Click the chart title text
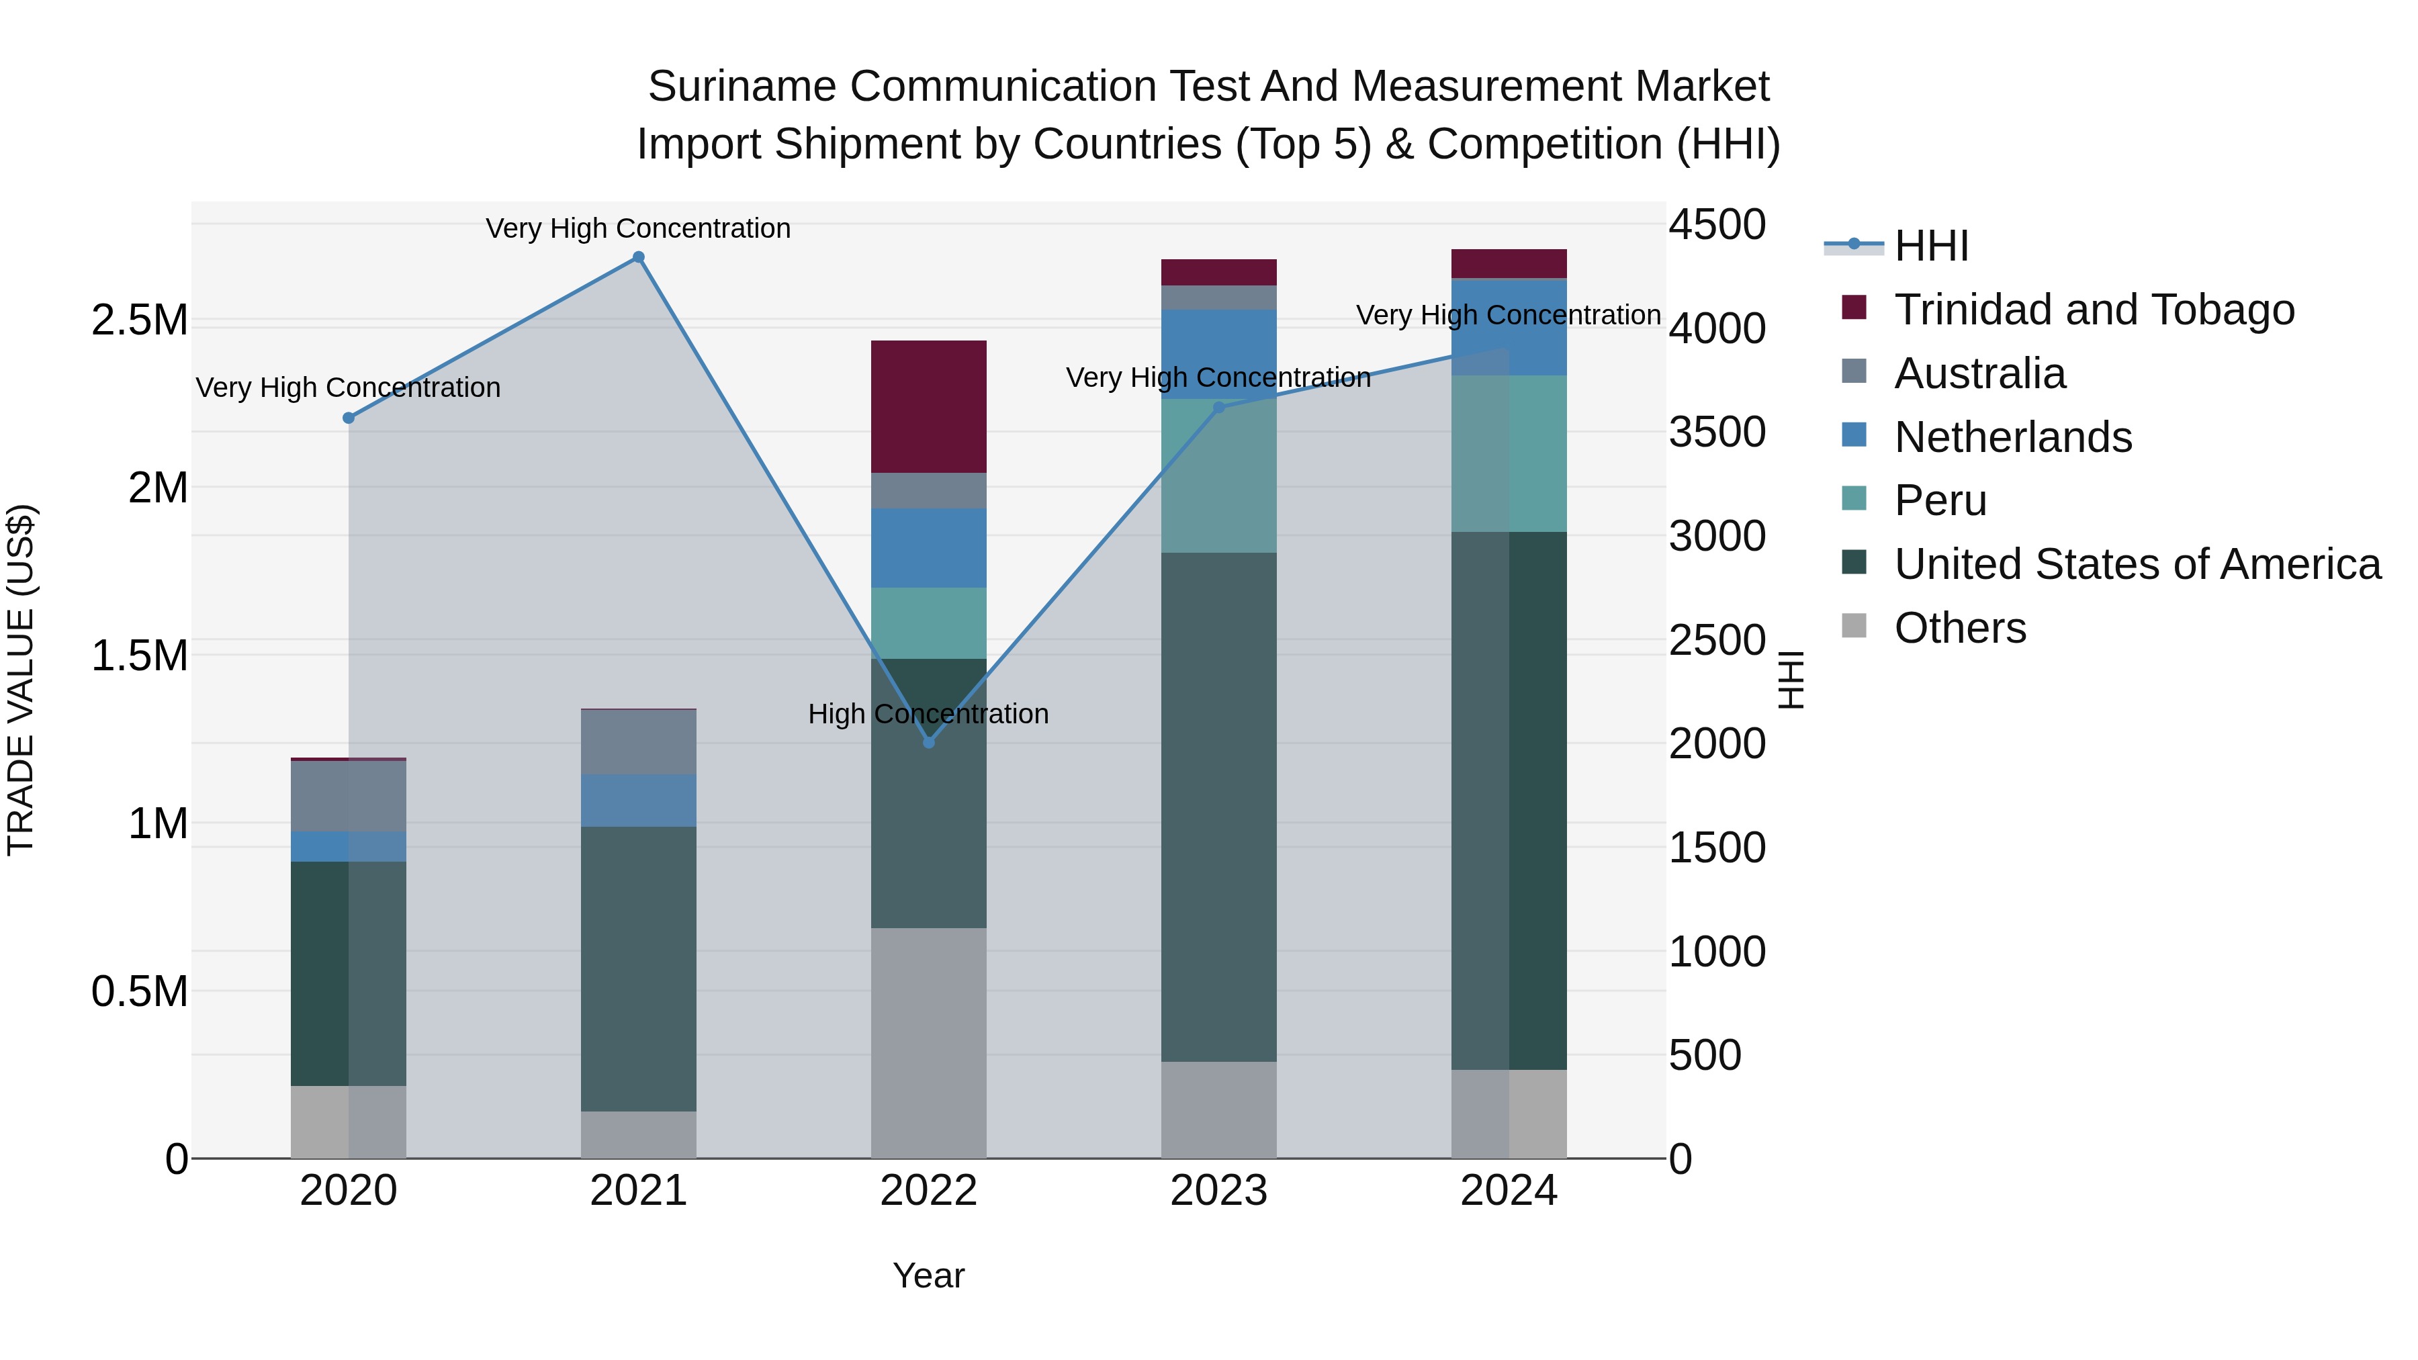 coord(1209,114)
